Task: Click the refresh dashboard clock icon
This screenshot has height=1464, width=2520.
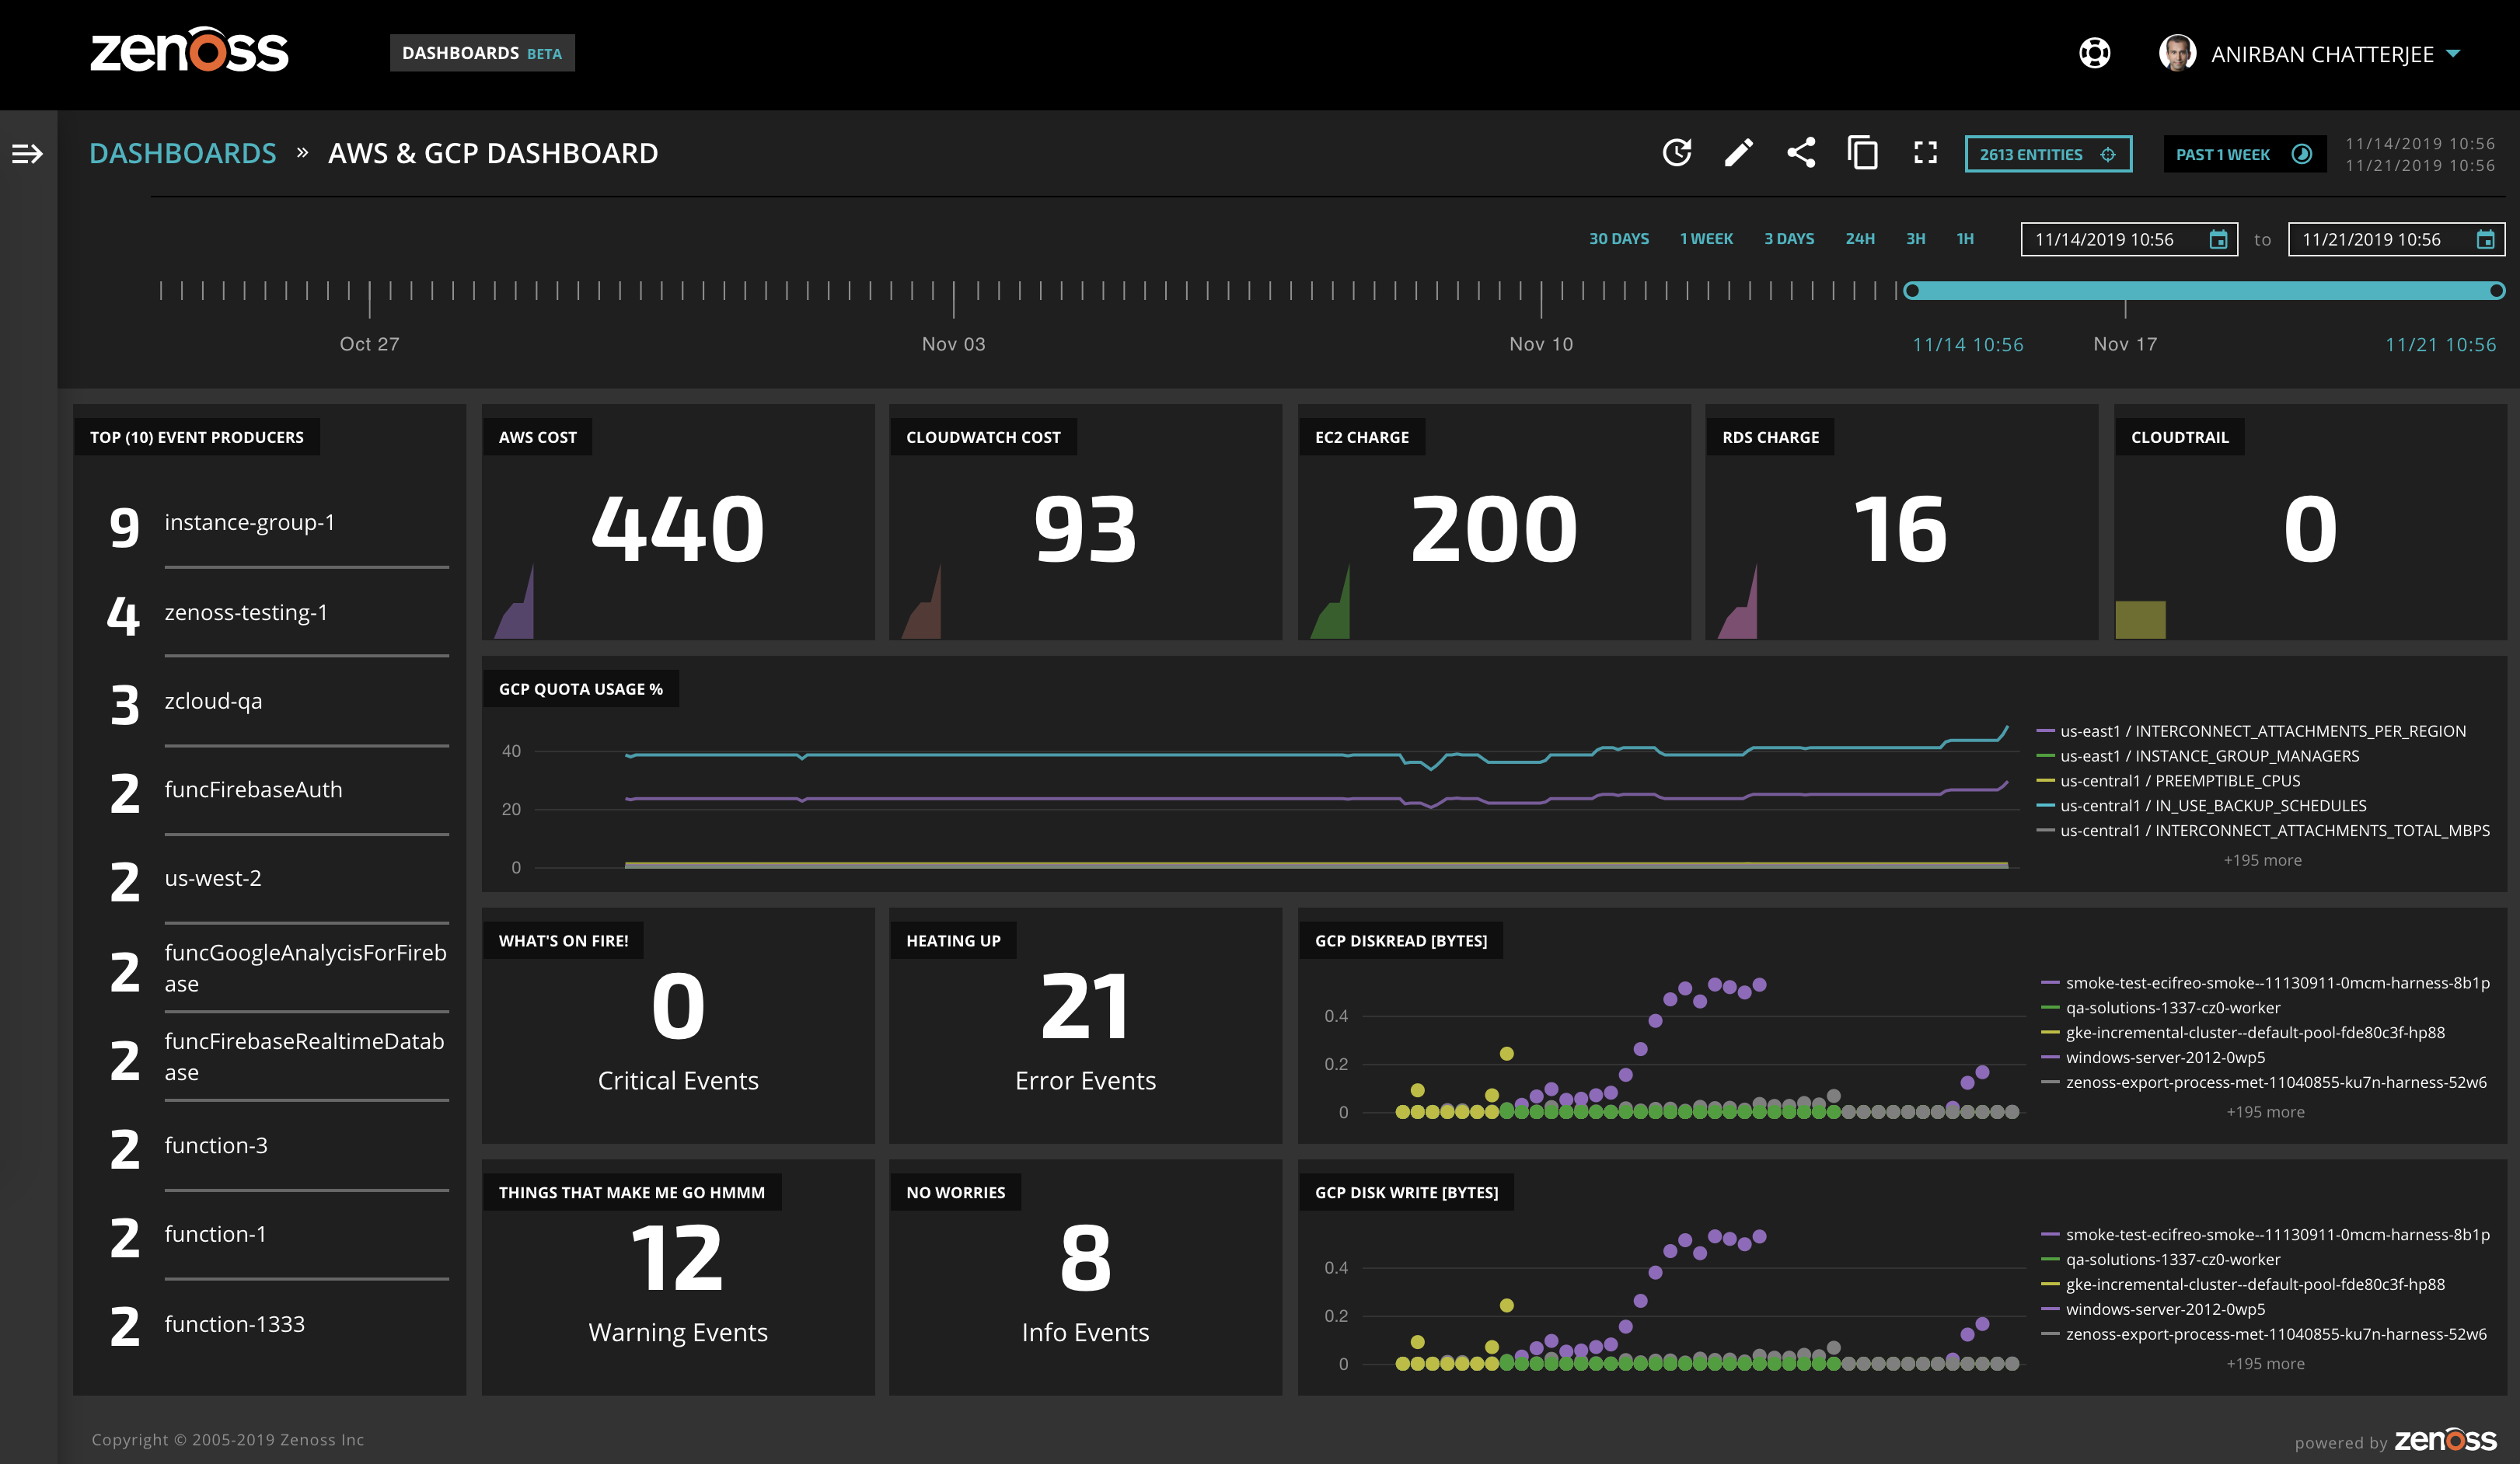Action: click(1677, 153)
